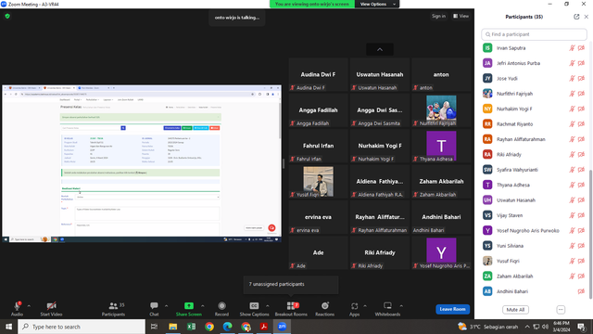Image resolution: width=593 pixels, height=334 pixels.
Task: Click the up chevron above video gallery
Action: [x=380, y=49]
